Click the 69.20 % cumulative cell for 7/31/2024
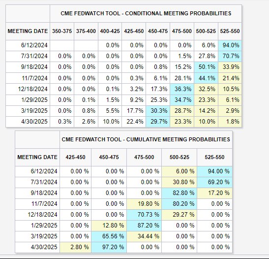This screenshot has height=259, width=269. point(214,182)
